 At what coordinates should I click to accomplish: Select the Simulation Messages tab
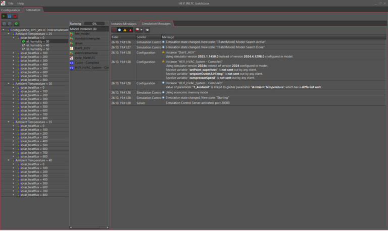(x=156, y=24)
